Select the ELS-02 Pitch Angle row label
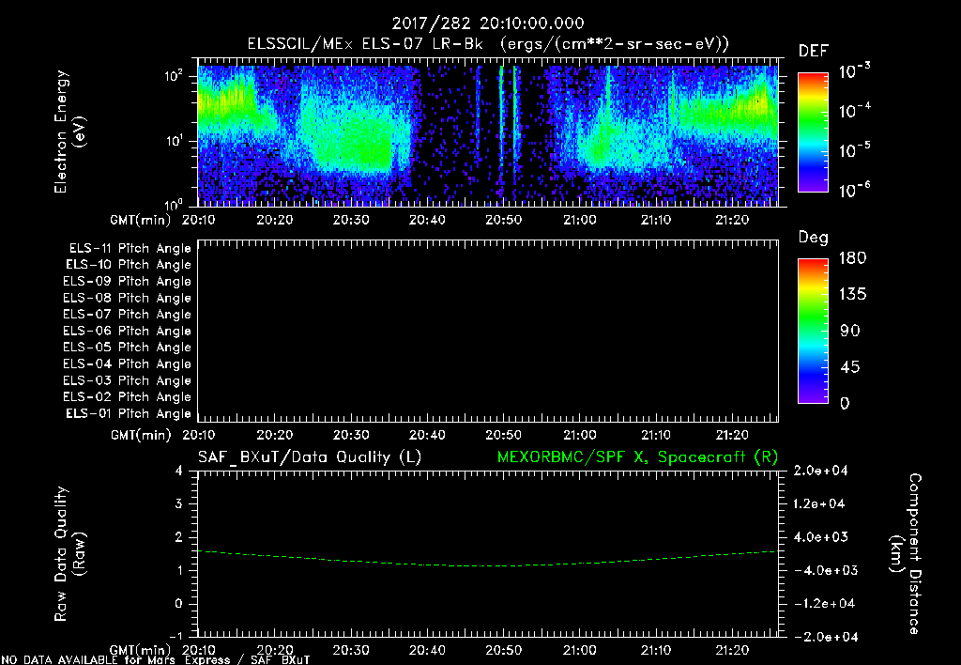Viewport: 961px width, 665px height. pyautogui.click(x=128, y=397)
